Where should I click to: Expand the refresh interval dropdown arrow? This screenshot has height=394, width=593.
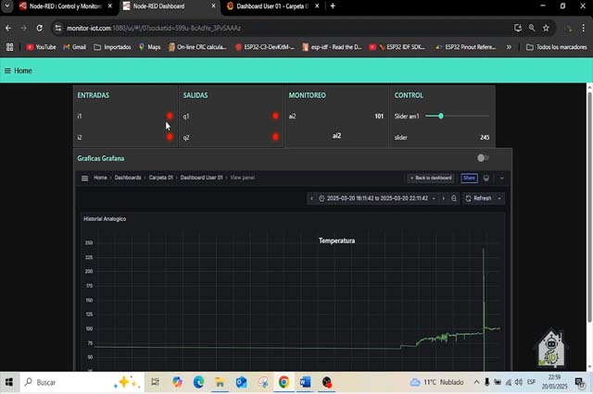(500, 199)
